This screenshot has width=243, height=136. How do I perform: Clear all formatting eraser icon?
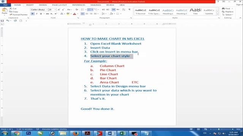[x=77, y=9]
